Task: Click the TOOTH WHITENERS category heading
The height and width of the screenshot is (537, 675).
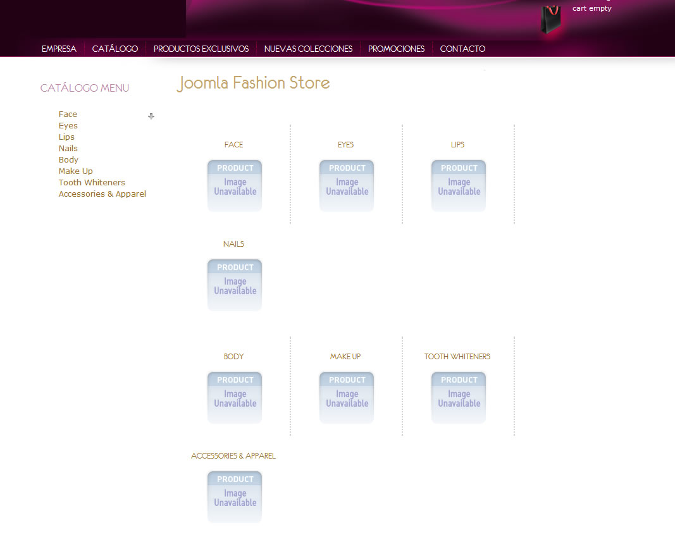Action: (457, 357)
